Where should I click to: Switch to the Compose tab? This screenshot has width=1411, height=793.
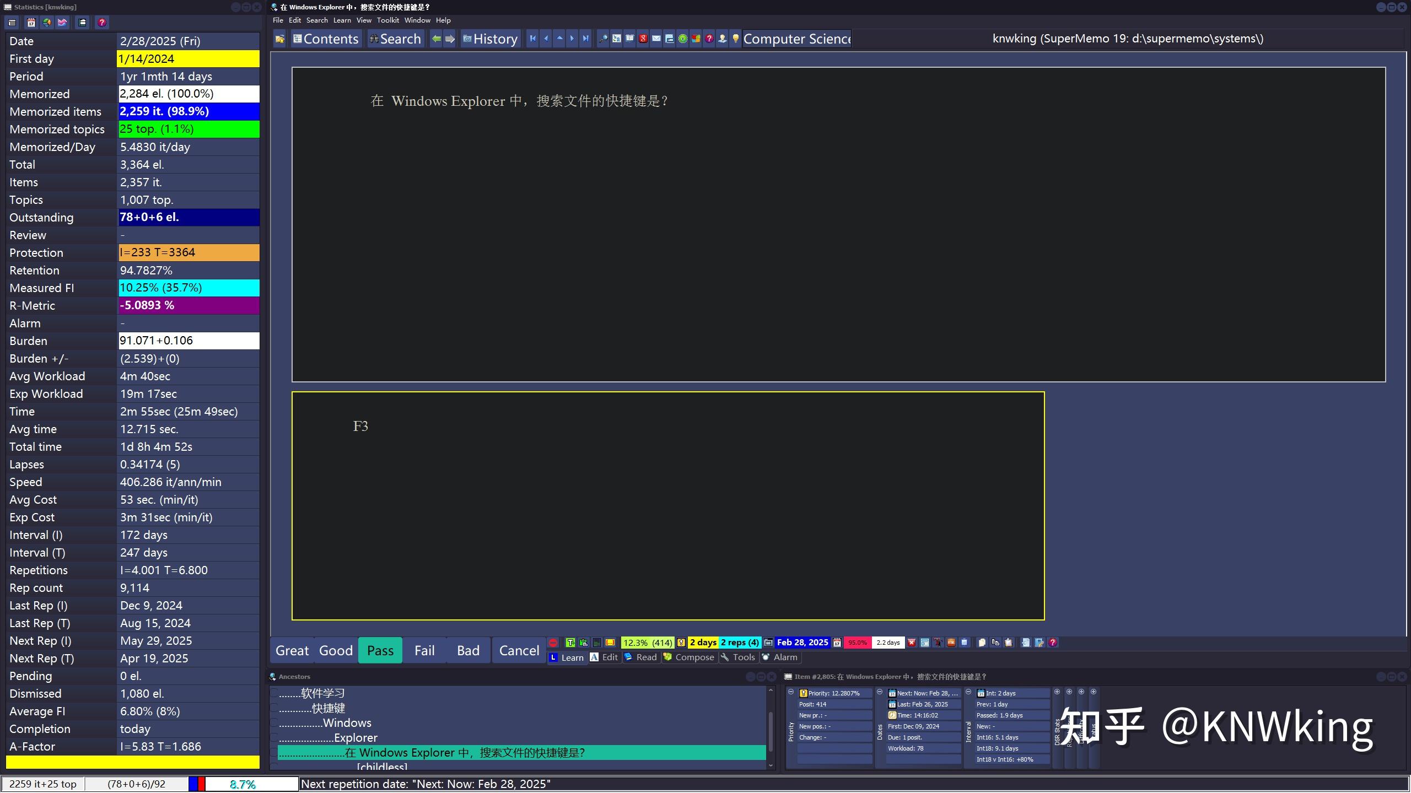click(x=689, y=657)
